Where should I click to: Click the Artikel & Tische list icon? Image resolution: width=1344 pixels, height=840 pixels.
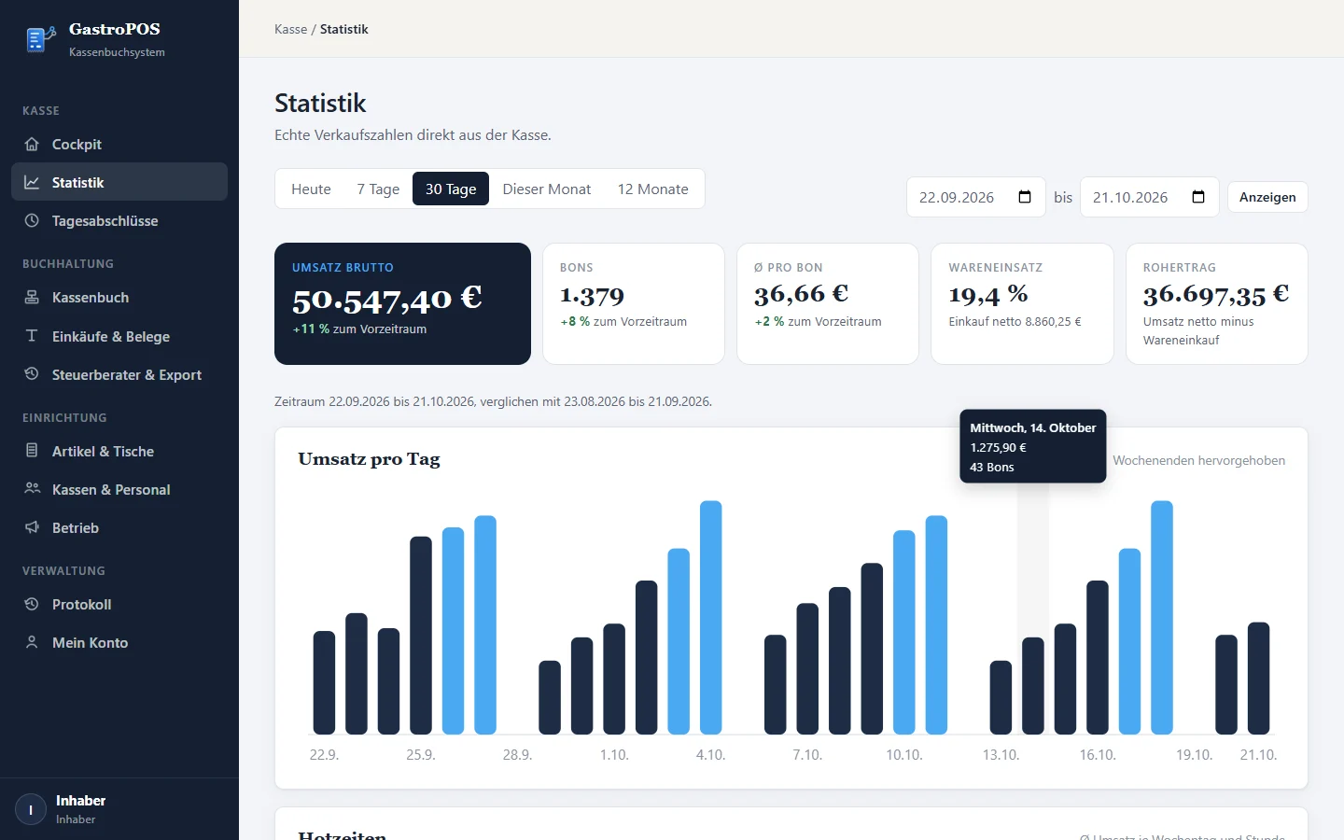coord(32,451)
